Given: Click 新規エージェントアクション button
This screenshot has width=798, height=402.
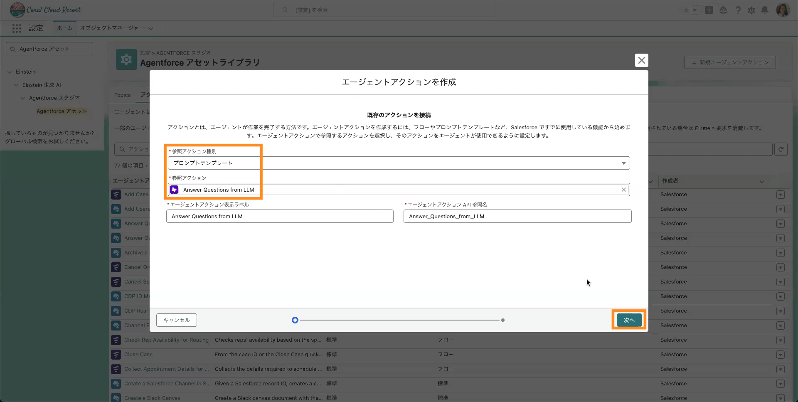Looking at the screenshot, I should [x=730, y=62].
